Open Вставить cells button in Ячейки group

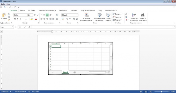(x=117, y=14)
